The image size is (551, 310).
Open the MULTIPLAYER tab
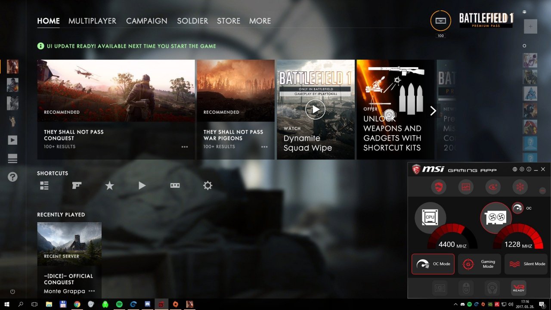click(92, 21)
